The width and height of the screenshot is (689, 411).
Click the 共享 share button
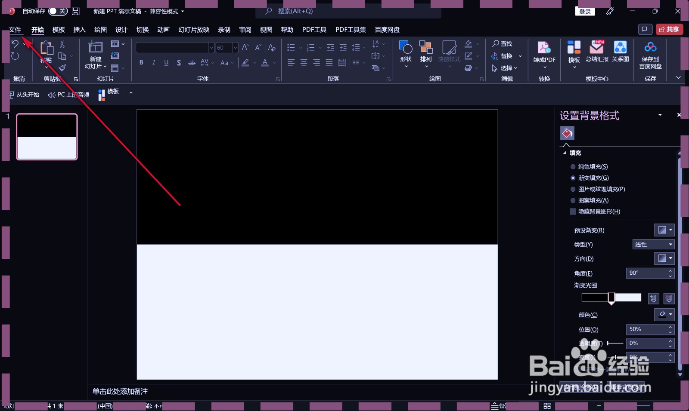coord(669,29)
